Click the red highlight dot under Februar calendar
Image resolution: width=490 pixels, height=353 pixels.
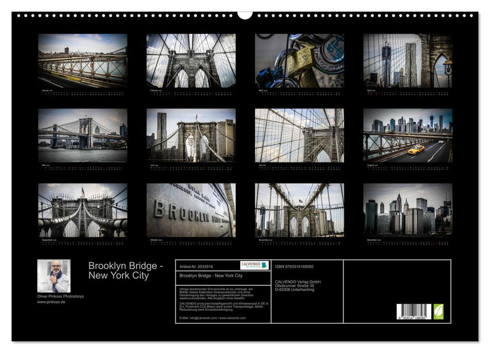coord(192,93)
